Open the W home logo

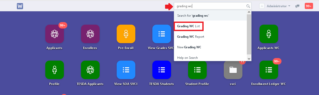pyautogui.click(x=20, y=6)
